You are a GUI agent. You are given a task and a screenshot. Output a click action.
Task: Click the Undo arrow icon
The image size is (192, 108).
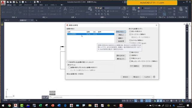26,2
